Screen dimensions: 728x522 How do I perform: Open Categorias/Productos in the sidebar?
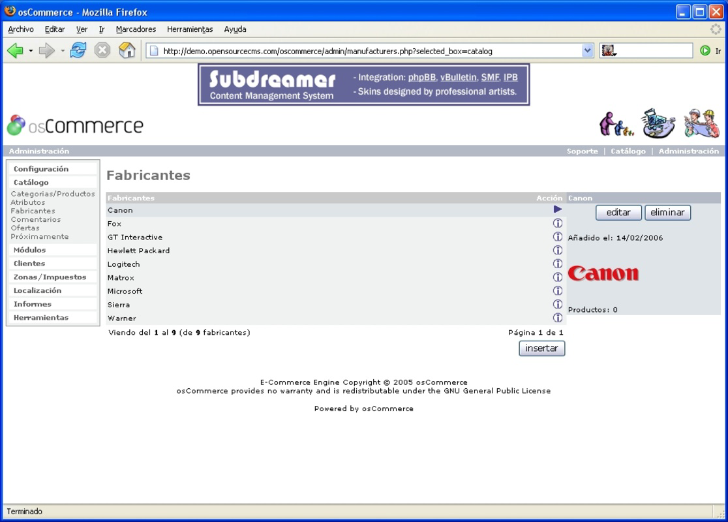pyautogui.click(x=53, y=194)
